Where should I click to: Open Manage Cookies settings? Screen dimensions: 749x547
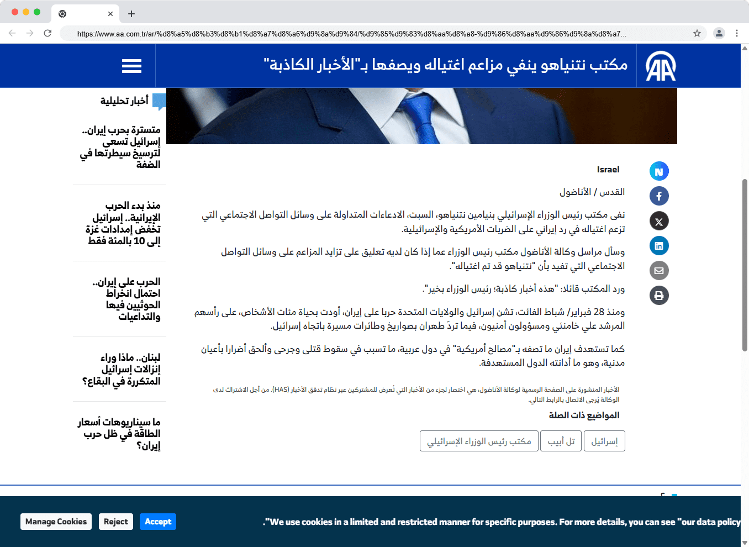[56, 522]
